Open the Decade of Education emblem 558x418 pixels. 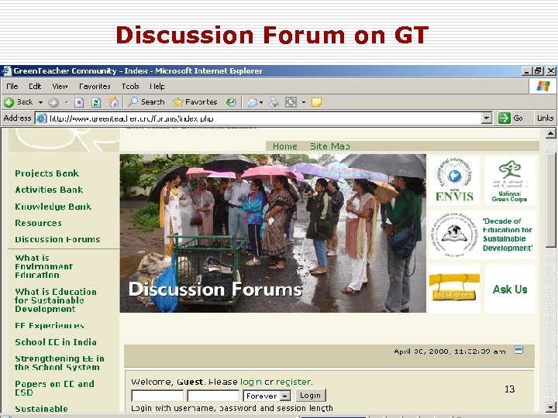tap(454, 235)
